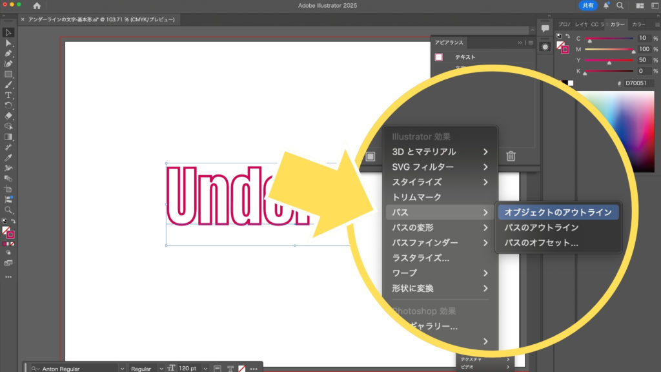The width and height of the screenshot is (661, 372).
Task: Pick the Rectangle tool
Action: 8,74
